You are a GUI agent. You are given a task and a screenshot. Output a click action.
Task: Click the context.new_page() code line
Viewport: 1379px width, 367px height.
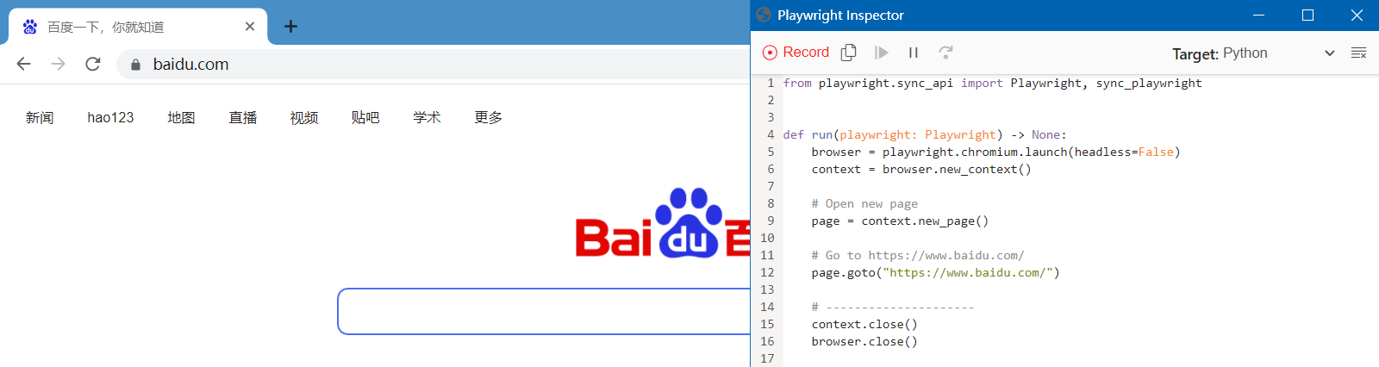(900, 221)
